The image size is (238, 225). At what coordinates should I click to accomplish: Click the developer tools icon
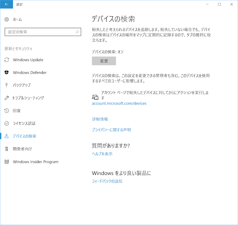[7, 149]
